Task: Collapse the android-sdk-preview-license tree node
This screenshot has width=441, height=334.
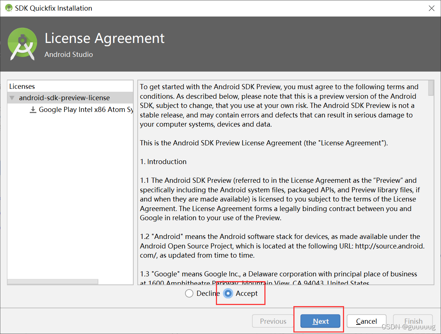Action: click(12, 98)
